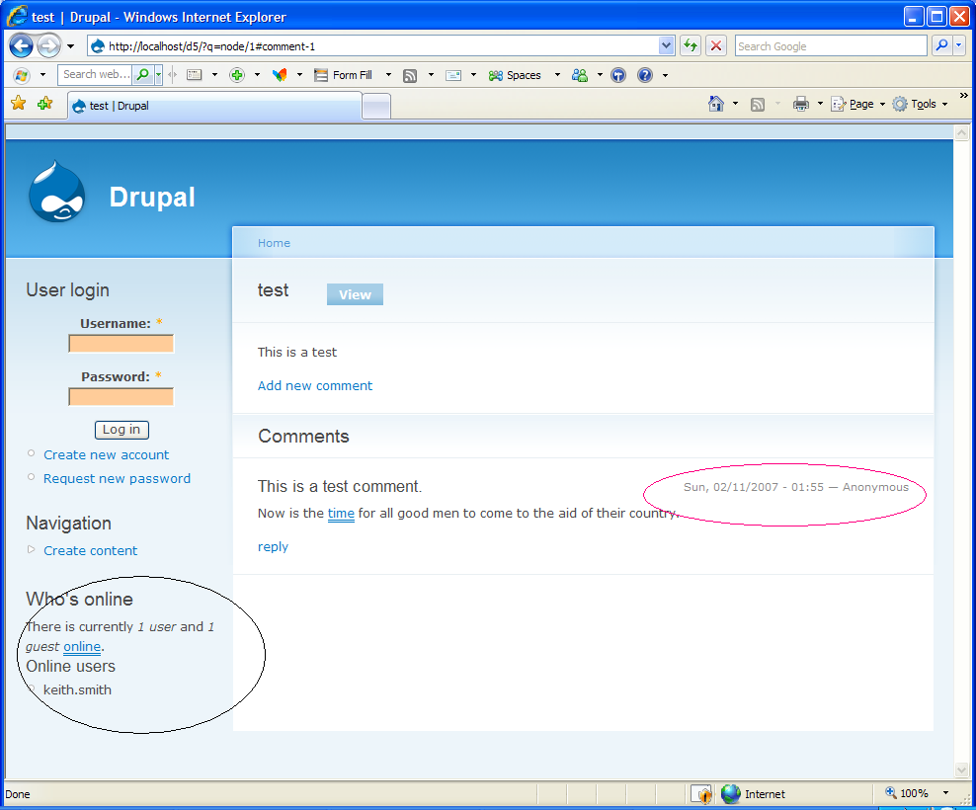Click the Add to Favorites icon
The image size is (976, 810).
[x=44, y=102]
